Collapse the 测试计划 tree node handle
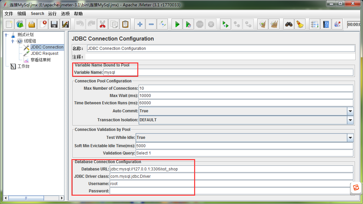Viewport: 363px width, 204px height. pos(6,35)
